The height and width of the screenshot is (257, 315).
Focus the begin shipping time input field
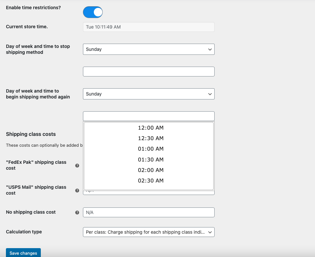149,116
